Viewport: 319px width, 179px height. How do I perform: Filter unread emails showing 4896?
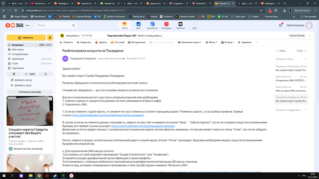(30, 74)
